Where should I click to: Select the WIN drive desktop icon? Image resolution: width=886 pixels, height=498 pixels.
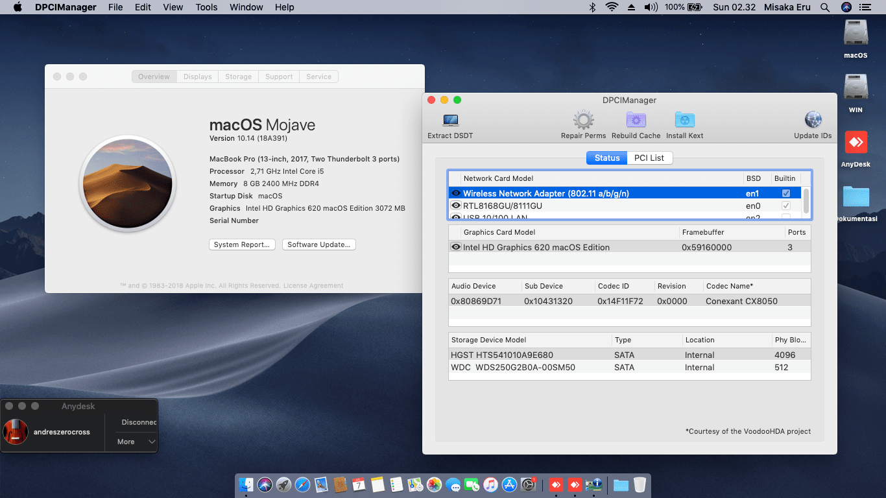(856, 88)
